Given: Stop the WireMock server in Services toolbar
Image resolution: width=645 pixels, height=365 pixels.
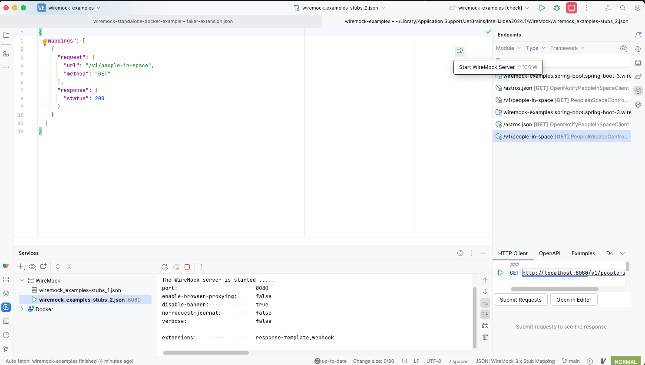Looking at the screenshot, I should point(187,267).
